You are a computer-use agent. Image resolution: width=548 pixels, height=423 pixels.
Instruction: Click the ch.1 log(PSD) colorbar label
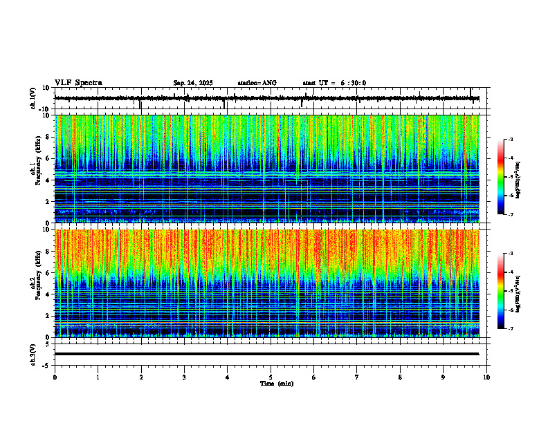click(x=518, y=180)
